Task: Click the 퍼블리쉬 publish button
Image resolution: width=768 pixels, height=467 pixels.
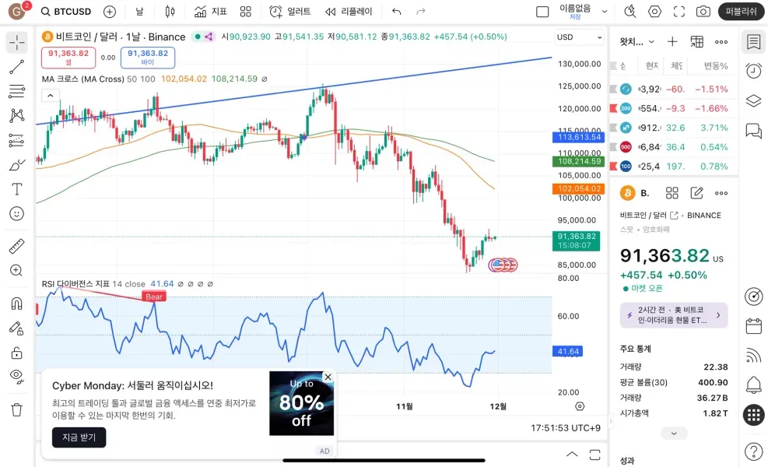Action: point(741,11)
